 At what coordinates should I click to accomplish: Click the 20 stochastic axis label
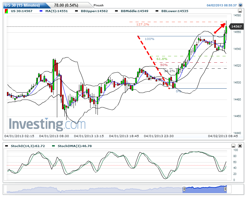(x=235, y=174)
